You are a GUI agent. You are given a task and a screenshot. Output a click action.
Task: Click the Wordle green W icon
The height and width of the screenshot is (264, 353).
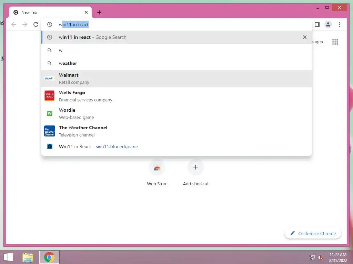click(x=50, y=113)
